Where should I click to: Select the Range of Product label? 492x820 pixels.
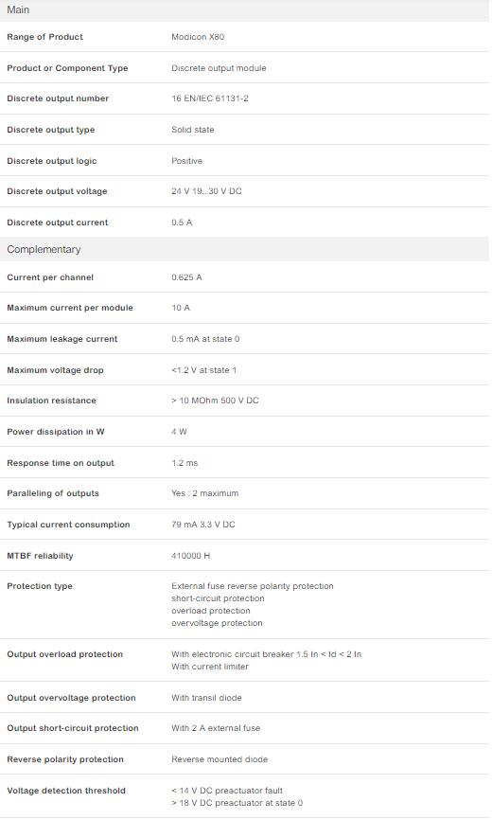tap(44, 37)
